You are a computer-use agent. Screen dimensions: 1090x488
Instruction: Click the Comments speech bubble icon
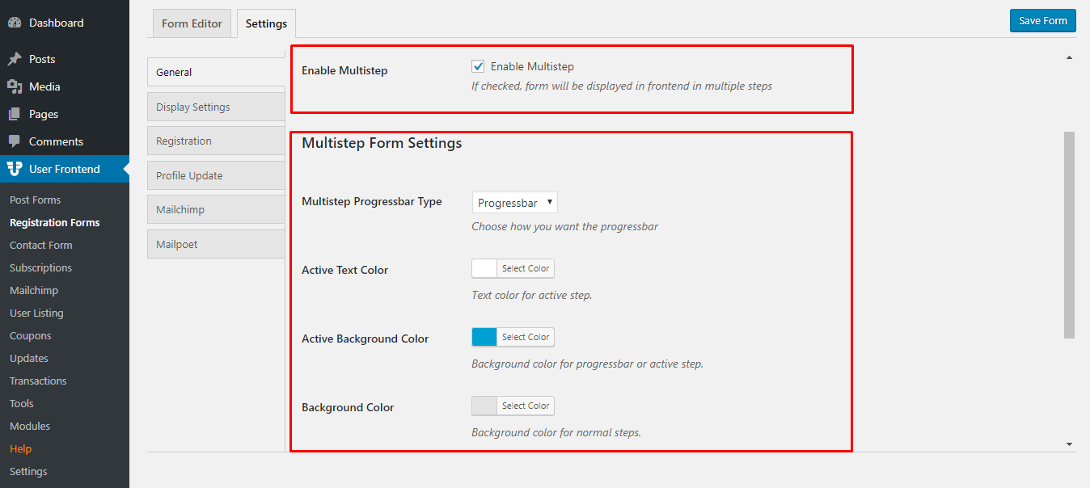pos(15,141)
